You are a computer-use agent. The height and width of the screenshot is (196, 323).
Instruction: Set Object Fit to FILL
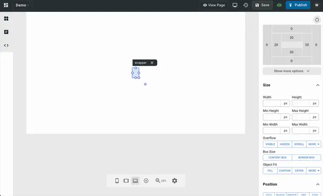[270, 170]
